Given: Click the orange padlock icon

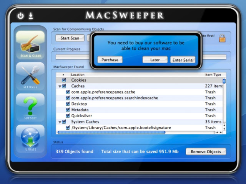Looking at the screenshot, I should [x=222, y=38].
